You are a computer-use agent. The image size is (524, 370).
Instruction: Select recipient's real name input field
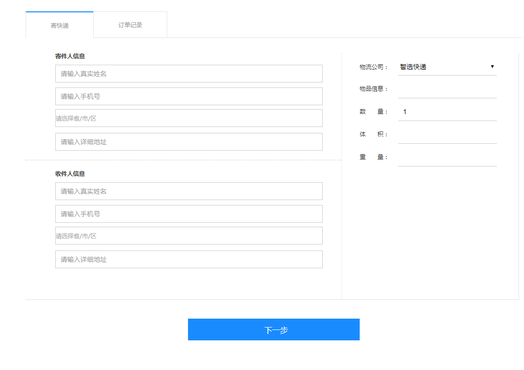coord(188,191)
